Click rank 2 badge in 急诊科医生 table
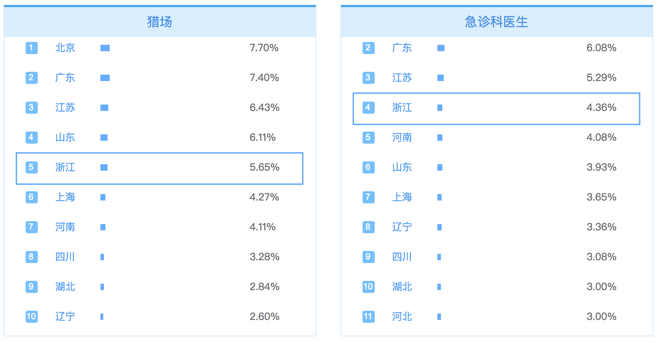666x342 pixels. (x=368, y=48)
